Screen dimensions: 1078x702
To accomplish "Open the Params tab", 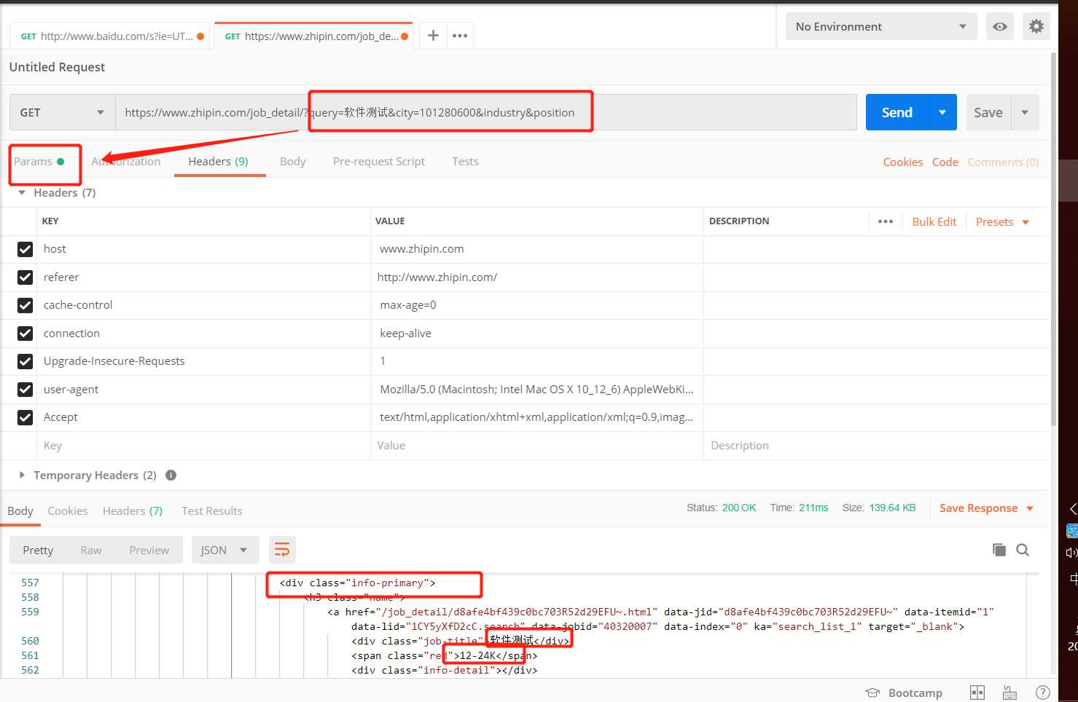I will [39, 162].
